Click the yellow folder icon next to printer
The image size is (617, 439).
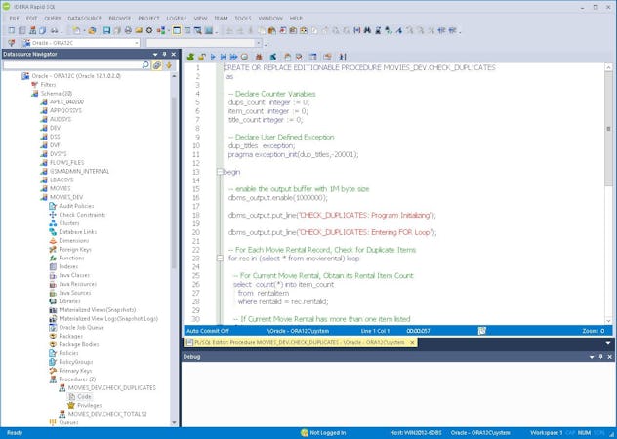139,30
